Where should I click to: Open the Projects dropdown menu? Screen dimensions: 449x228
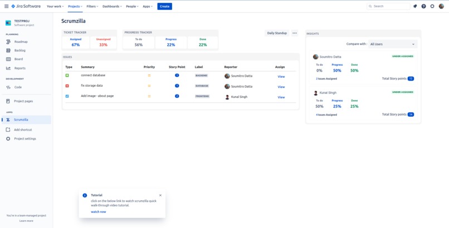click(75, 6)
